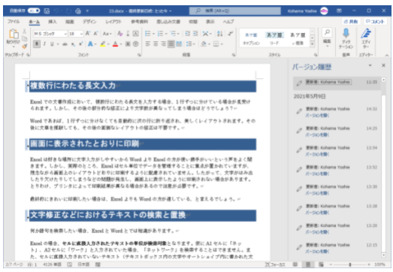Click the distribute text alignment icon
Image resolution: width=393 pixels, height=272 pixels.
click(179, 44)
